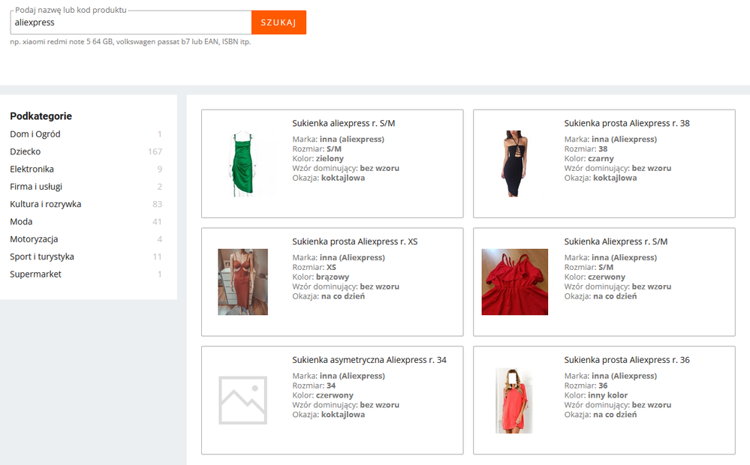Open the Motoryzacja subcategory
Image resolution: width=750 pixels, height=465 pixels.
point(34,239)
